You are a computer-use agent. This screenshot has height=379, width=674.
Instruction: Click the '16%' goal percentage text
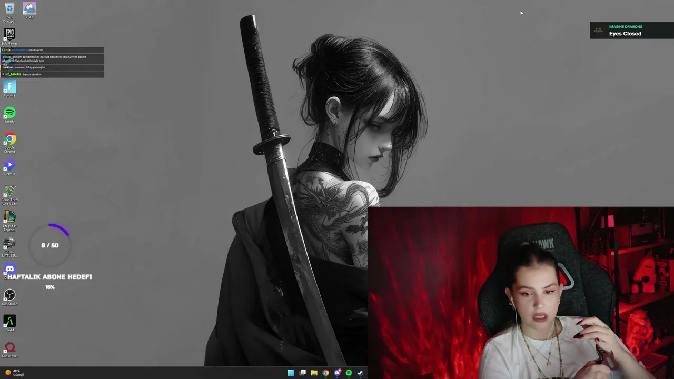pos(50,287)
